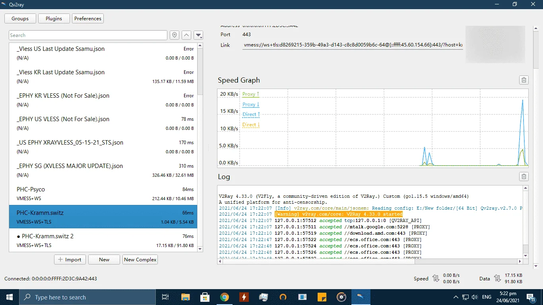Open Google Chrome from the taskbar
The image size is (543, 305).
pos(224,297)
